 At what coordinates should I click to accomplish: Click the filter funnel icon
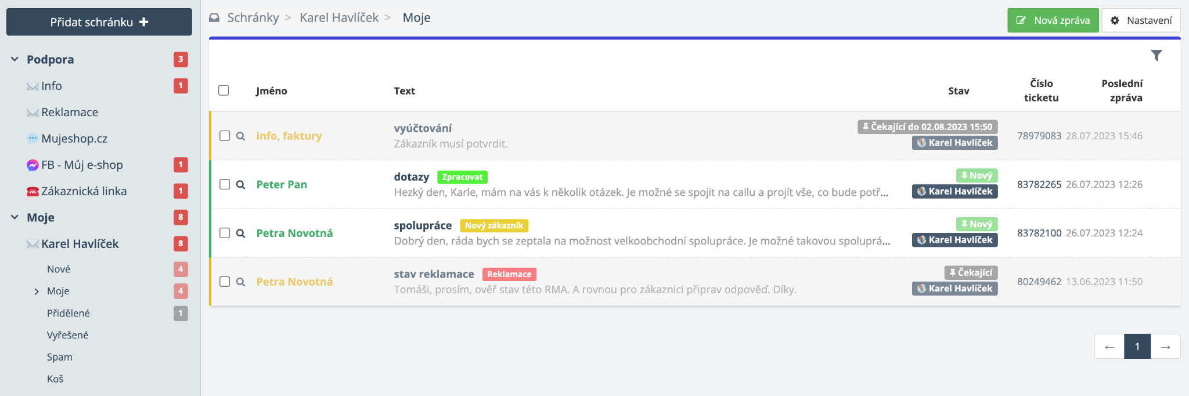pos(1156,56)
